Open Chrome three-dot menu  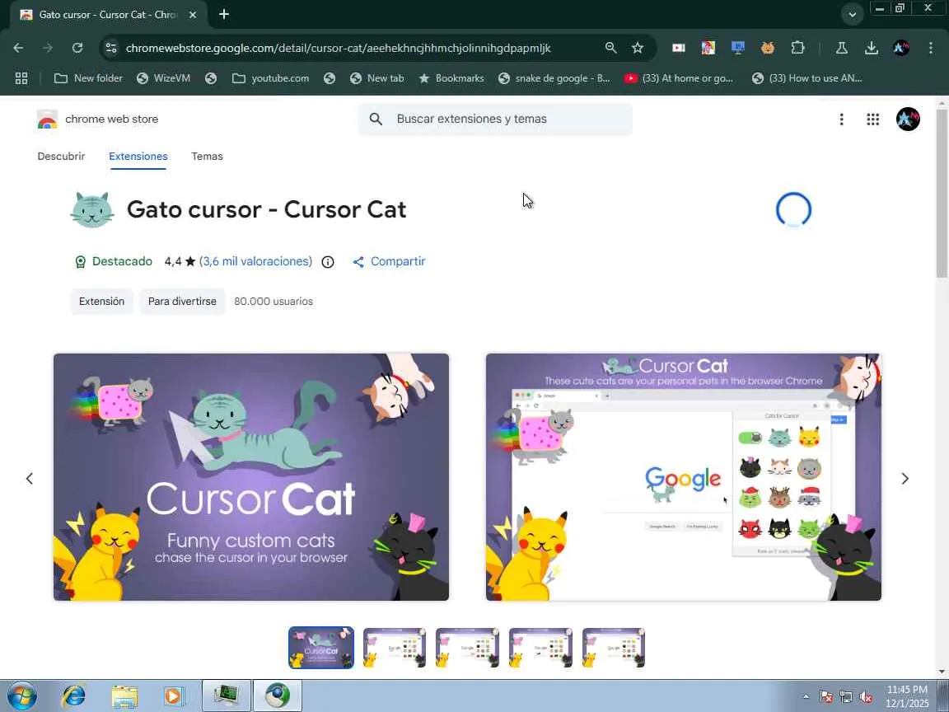[x=931, y=48]
